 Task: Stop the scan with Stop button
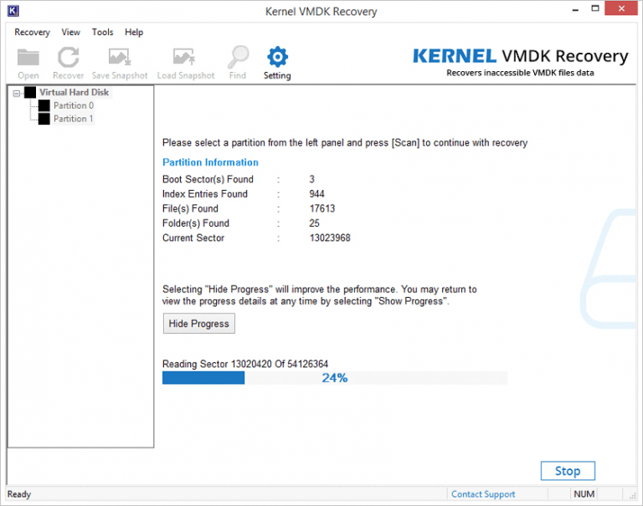(567, 471)
